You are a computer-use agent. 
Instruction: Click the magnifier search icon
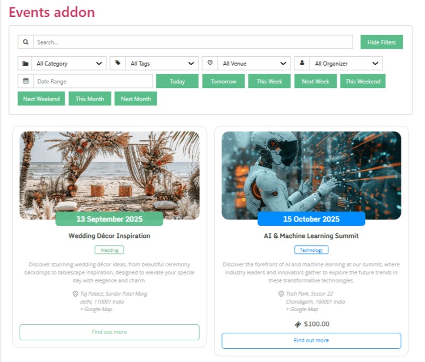[x=25, y=42]
